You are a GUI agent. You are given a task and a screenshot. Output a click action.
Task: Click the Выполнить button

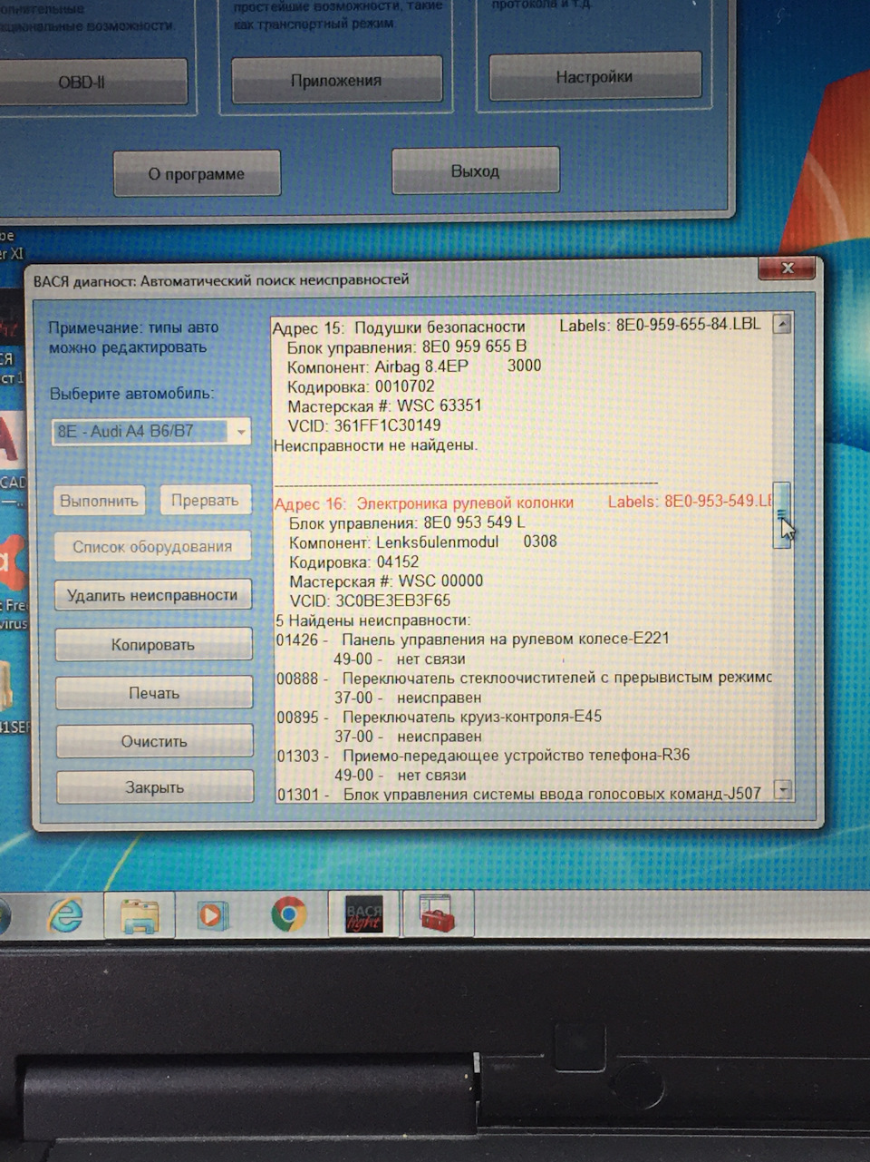point(99,501)
